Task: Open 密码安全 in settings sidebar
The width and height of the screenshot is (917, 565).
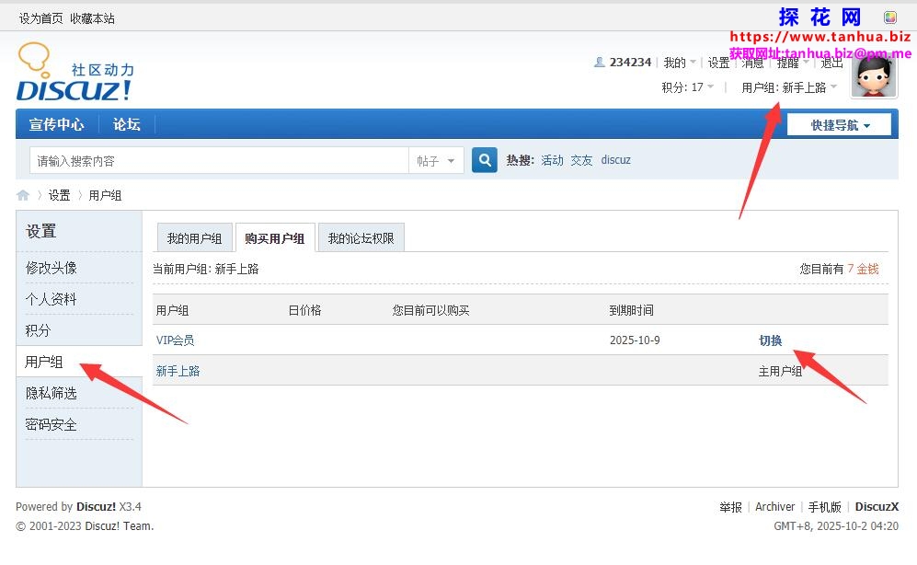Action: [52, 424]
